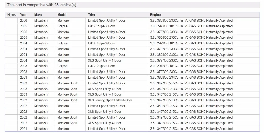The height and width of the screenshot is (133, 264).
Task: Click 3.0L engine in the 2004 Eclipse row
Action: click(191, 43)
